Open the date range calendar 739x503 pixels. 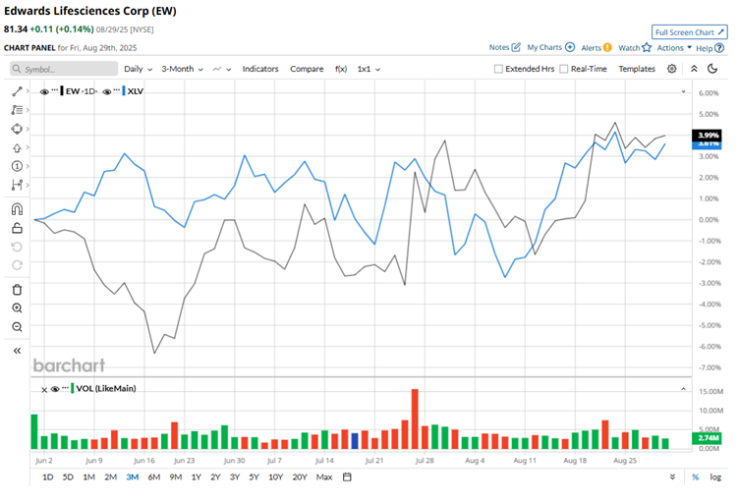tap(347, 477)
